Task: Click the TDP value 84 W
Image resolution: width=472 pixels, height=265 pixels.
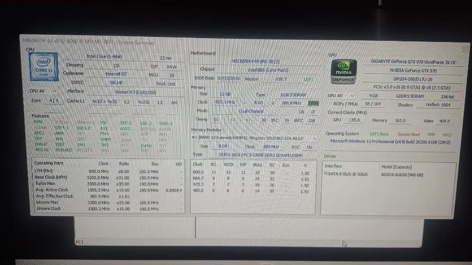Action: 172,67
